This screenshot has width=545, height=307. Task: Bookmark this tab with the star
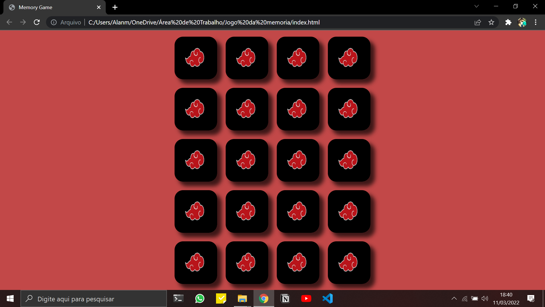tap(491, 22)
